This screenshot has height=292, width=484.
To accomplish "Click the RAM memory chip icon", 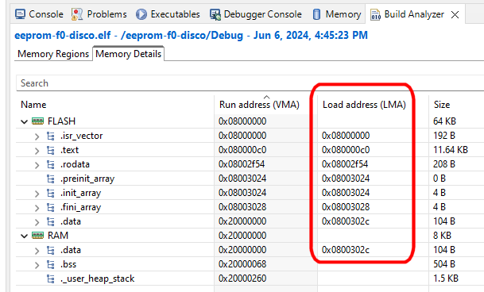I will point(37,236).
